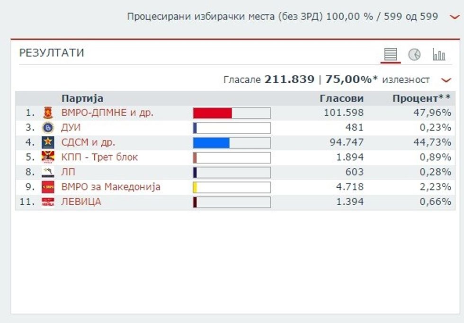Expand voter turnout details arrow
The width and height of the screenshot is (464, 323).
click(x=446, y=80)
